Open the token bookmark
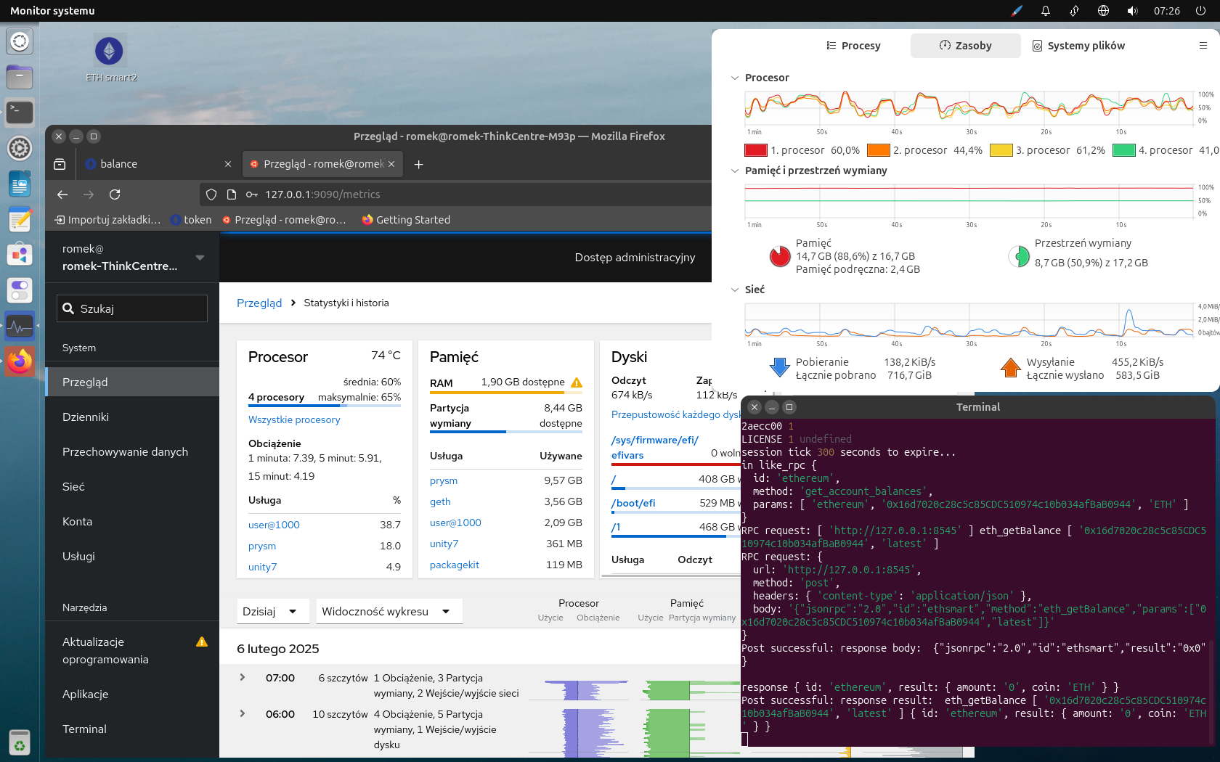 click(190, 220)
